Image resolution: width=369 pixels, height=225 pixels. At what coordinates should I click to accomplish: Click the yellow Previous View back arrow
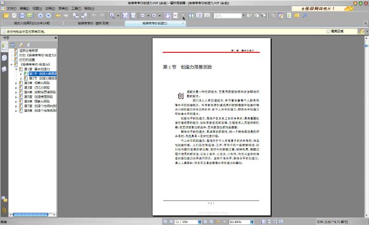point(58,16)
